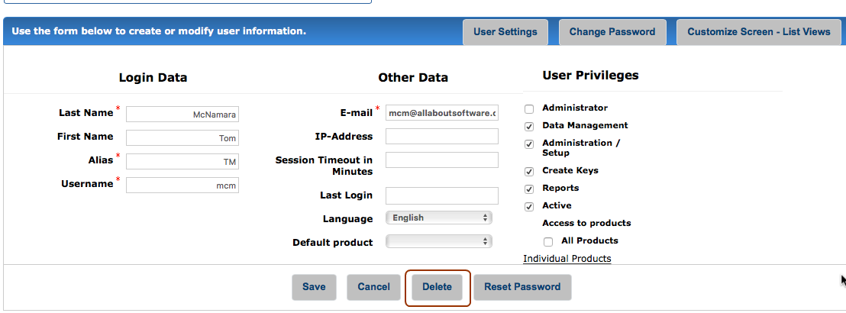This screenshot has height=313, width=846.
Task: Delete the current user
Action: tap(437, 287)
